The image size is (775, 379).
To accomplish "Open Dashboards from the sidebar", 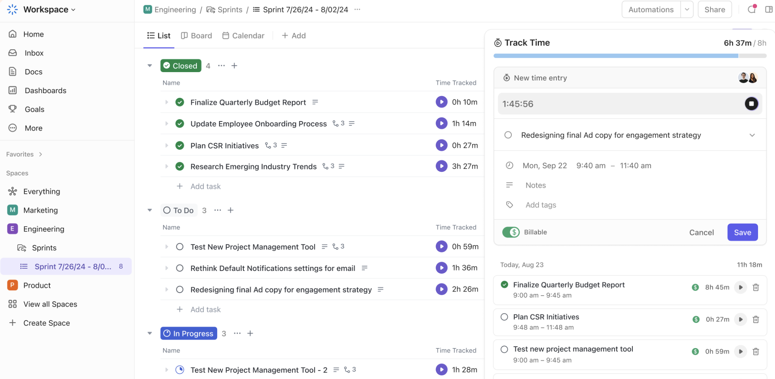I will tap(45, 91).
